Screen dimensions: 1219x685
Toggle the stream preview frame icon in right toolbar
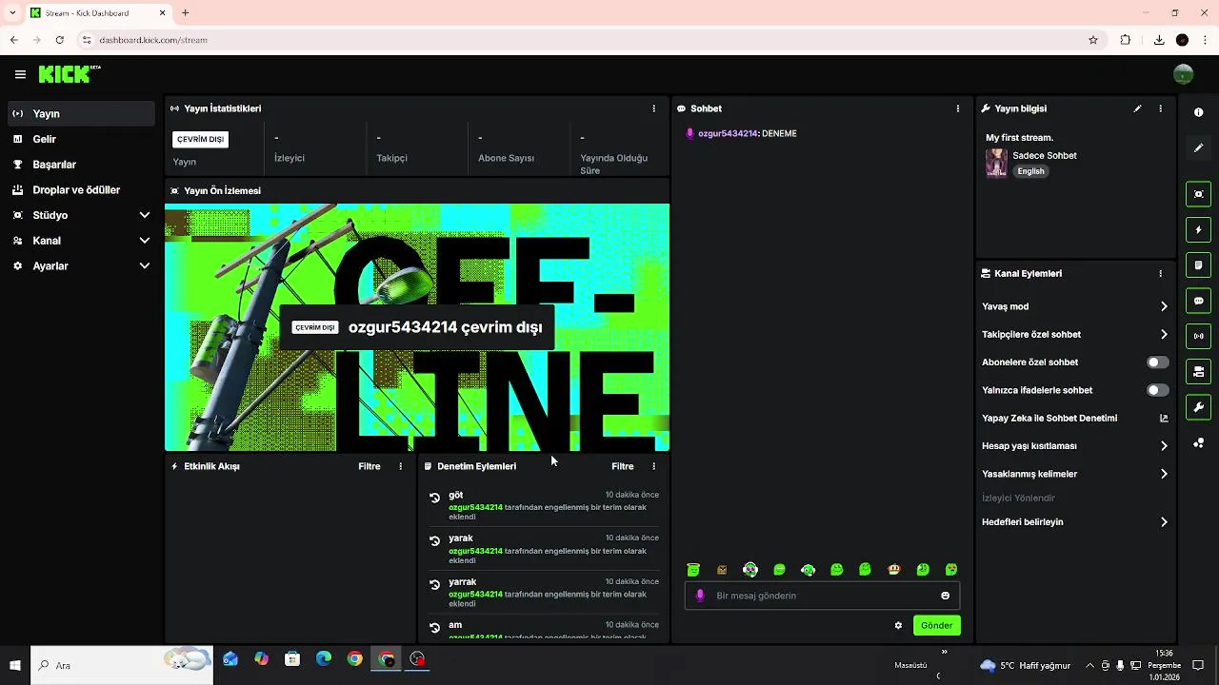(x=1198, y=194)
